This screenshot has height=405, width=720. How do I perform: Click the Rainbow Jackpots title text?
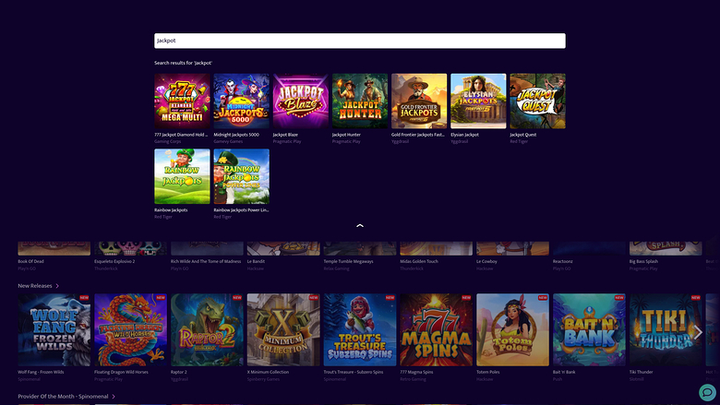(x=171, y=210)
